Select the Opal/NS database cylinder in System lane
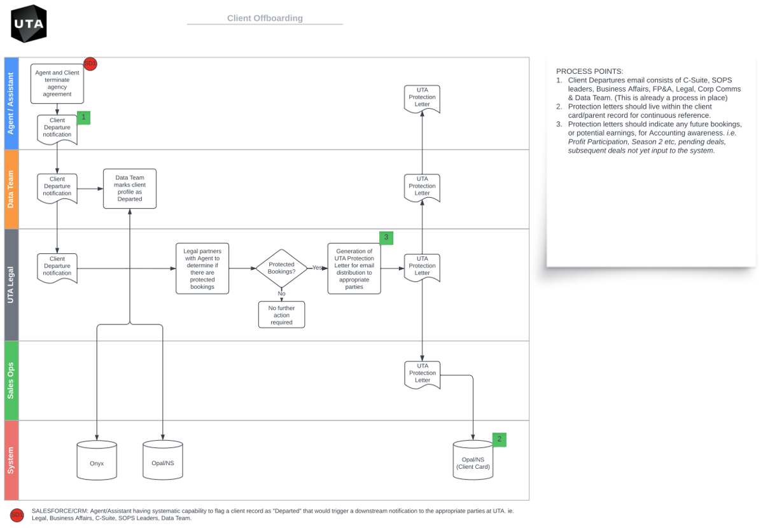The width and height of the screenshot is (763, 528). (x=162, y=459)
